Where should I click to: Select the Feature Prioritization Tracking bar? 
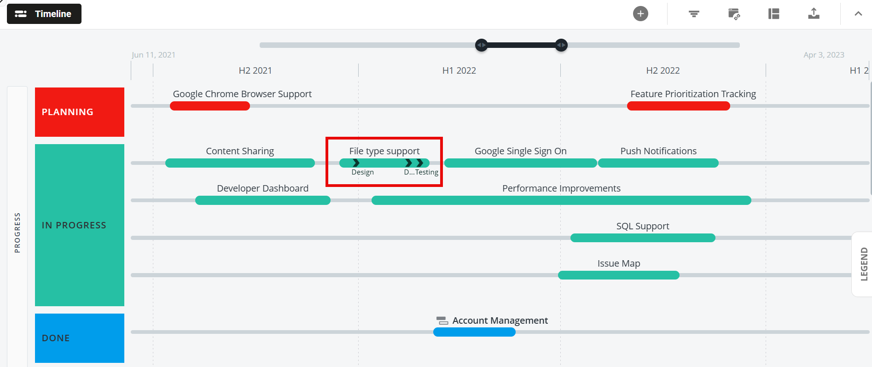[x=678, y=106]
